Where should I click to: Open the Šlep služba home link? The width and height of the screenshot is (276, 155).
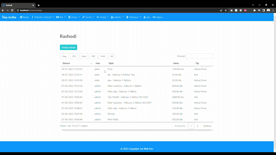pyautogui.click(x=9, y=17)
